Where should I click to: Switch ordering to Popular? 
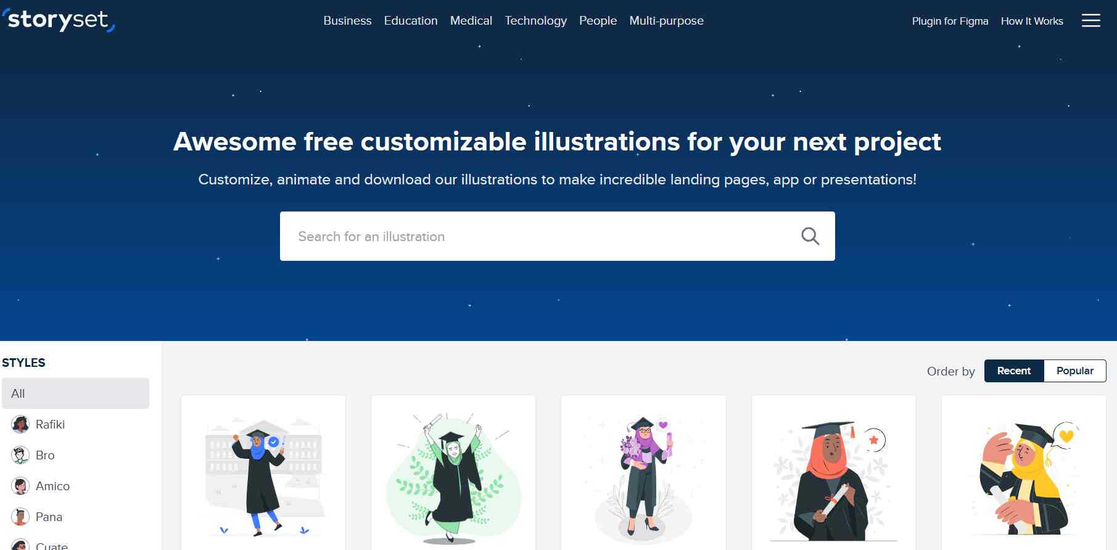pos(1074,371)
